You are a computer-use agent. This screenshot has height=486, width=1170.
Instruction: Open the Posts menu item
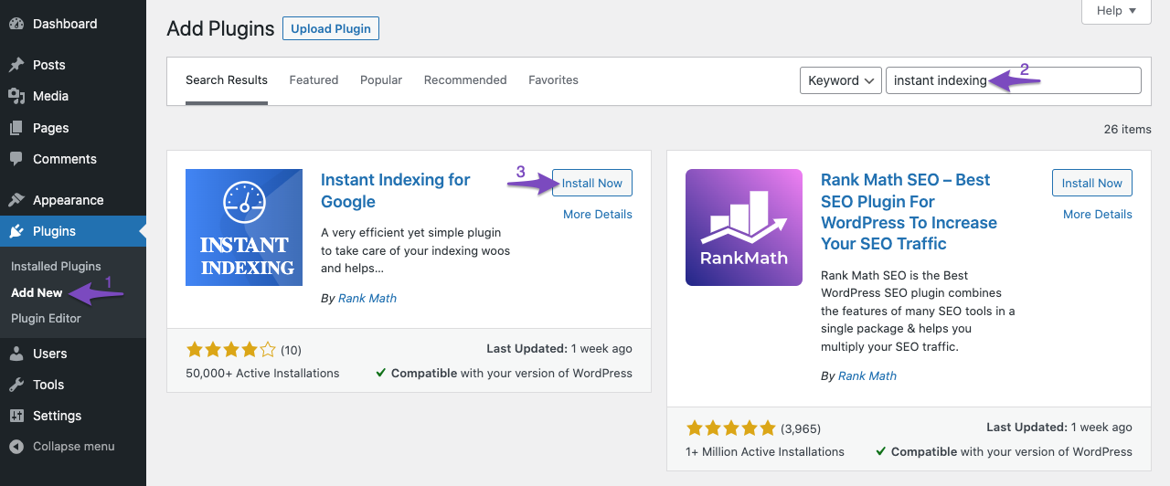point(73,65)
